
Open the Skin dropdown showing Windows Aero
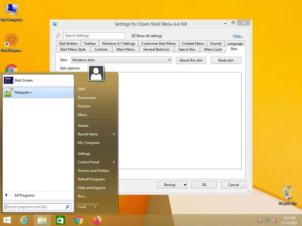click(121, 60)
